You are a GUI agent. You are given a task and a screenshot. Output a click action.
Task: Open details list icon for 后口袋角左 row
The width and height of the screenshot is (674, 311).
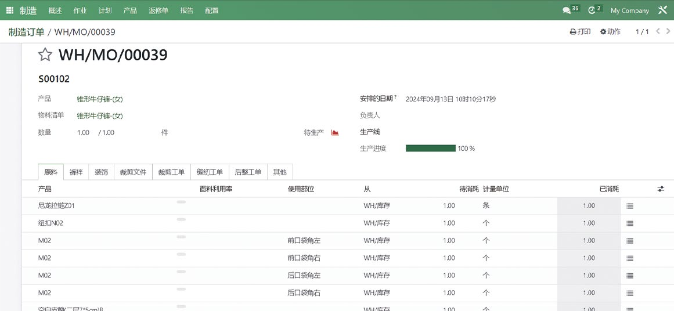[630, 276]
